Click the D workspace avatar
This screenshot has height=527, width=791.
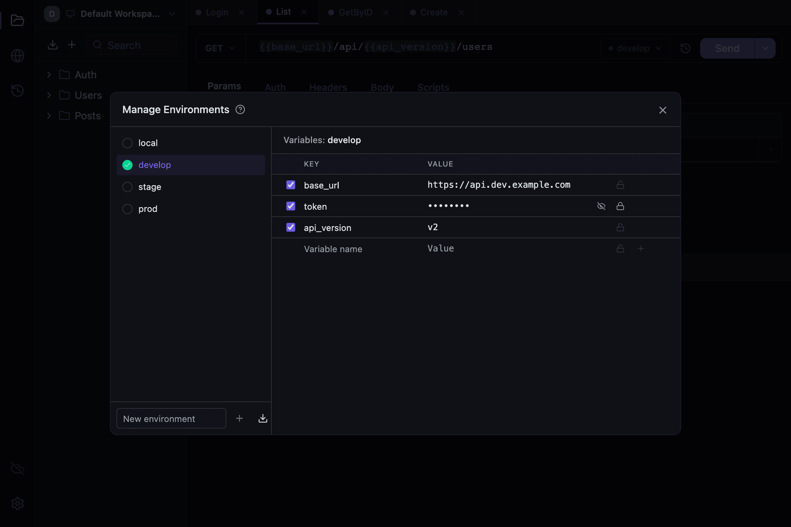(x=52, y=14)
